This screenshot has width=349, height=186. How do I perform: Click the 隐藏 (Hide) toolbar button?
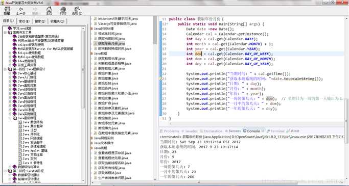(x=7, y=11)
